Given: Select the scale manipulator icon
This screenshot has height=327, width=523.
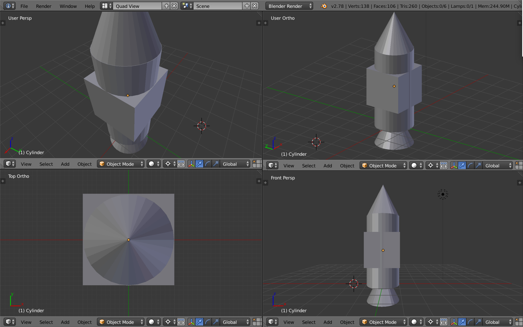Looking at the screenshot, I should coord(216,163).
